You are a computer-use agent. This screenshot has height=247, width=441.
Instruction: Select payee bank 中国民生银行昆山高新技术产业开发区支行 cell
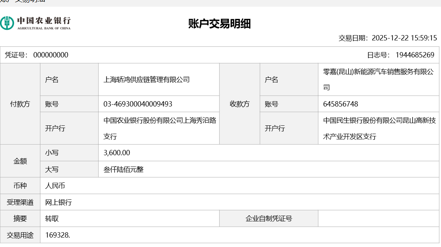point(378,128)
